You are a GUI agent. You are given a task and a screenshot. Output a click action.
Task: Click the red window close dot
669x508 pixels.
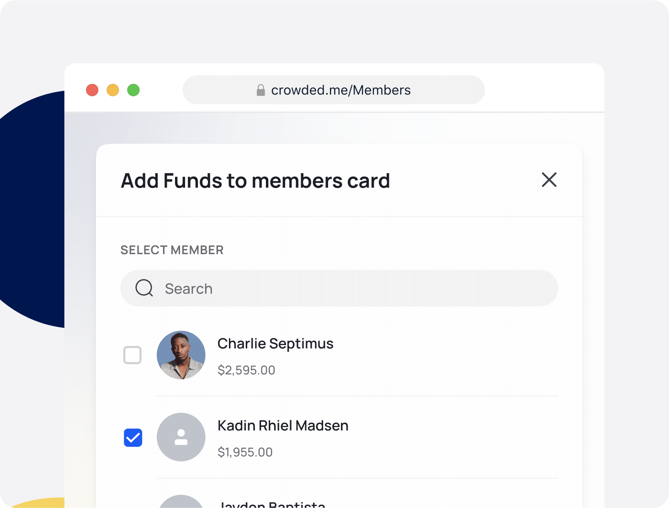[x=92, y=90]
